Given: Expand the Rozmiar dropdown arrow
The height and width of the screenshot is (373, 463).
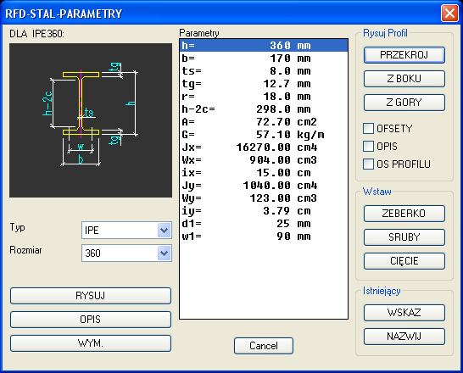Looking at the screenshot, I should [165, 253].
